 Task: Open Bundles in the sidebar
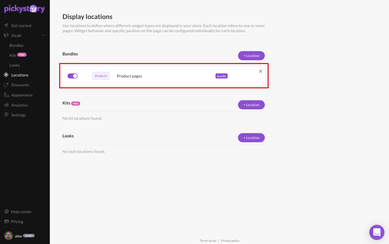pyautogui.click(x=16, y=45)
